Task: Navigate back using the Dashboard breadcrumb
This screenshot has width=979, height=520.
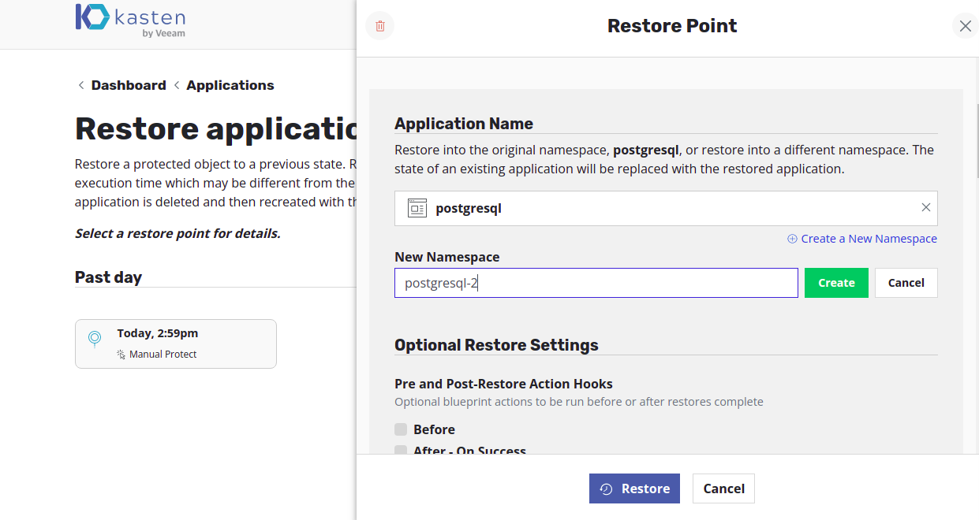Action: pos(129,84)
